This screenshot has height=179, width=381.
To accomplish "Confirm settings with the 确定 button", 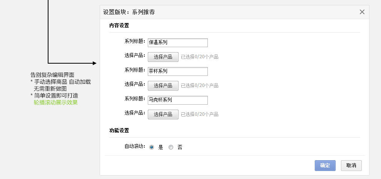I will (325, 166).
